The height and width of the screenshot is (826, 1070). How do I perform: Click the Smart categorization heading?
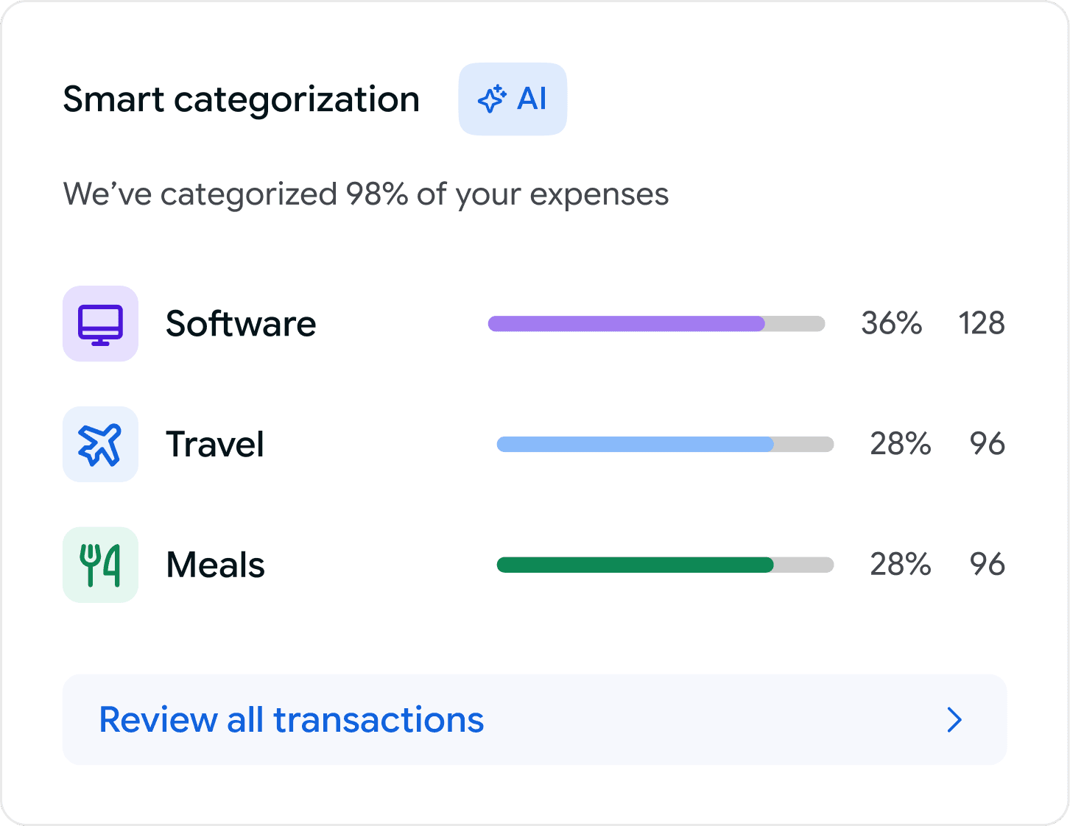click(242, 100)
